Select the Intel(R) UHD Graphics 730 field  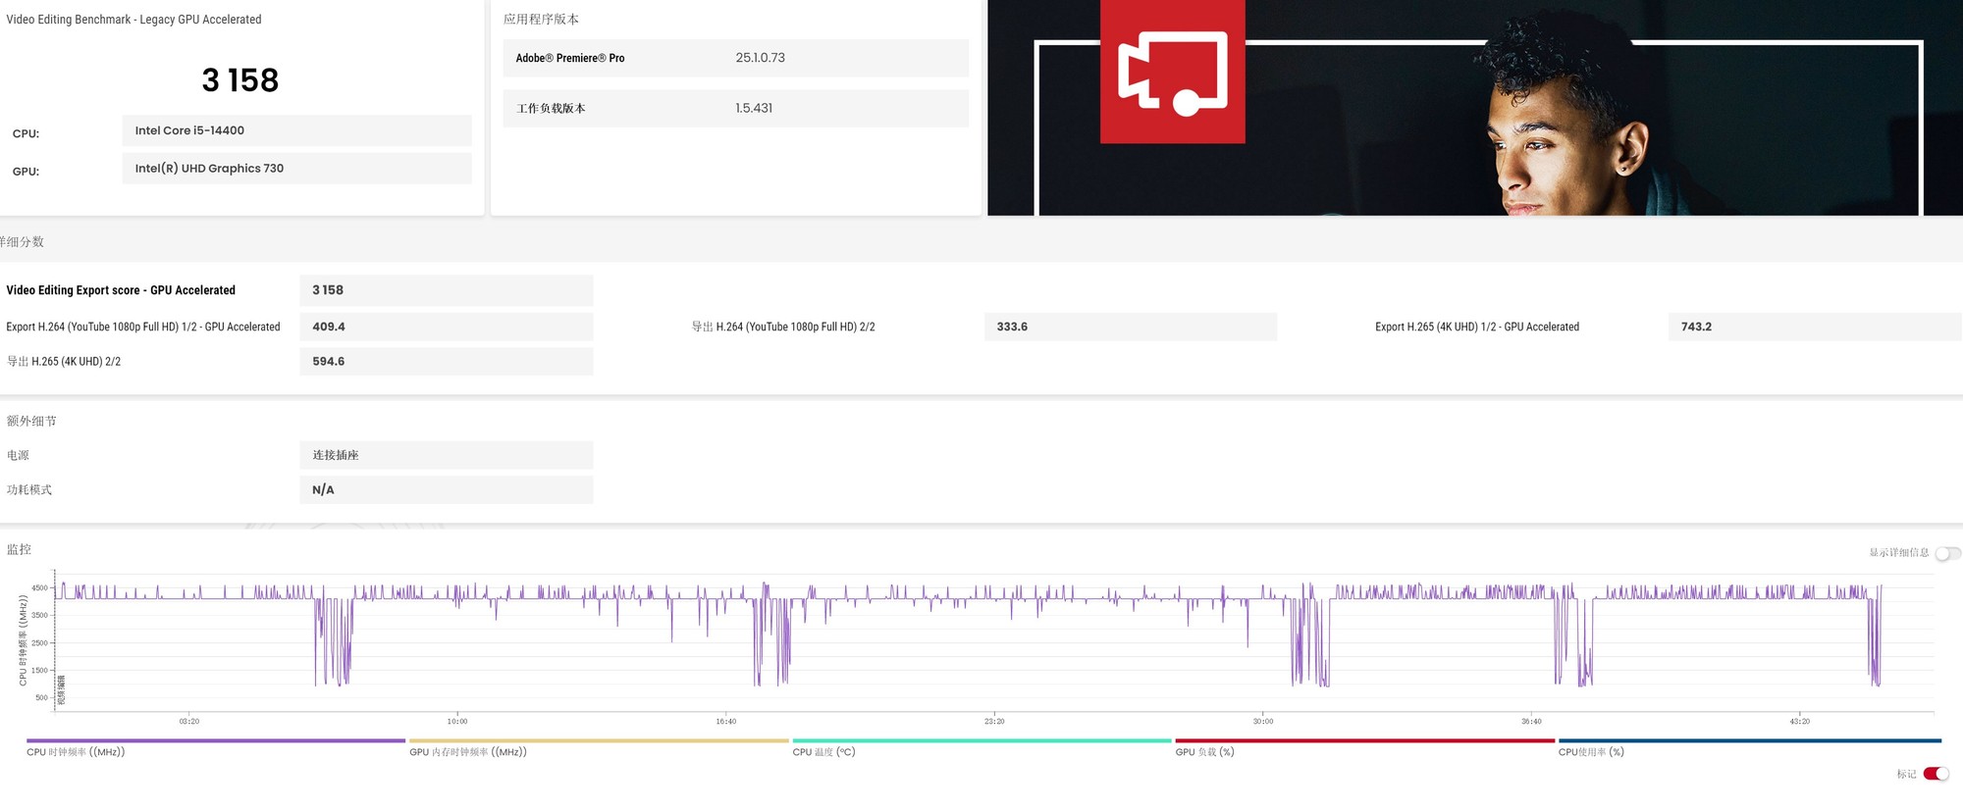pos(296,169)
